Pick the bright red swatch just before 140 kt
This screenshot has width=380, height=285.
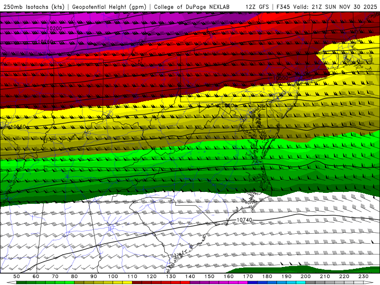pos(185,283)
